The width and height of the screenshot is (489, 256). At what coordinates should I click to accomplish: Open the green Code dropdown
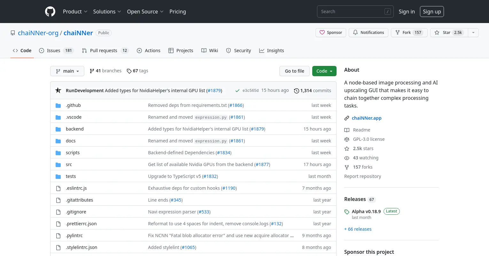(324, 71)
